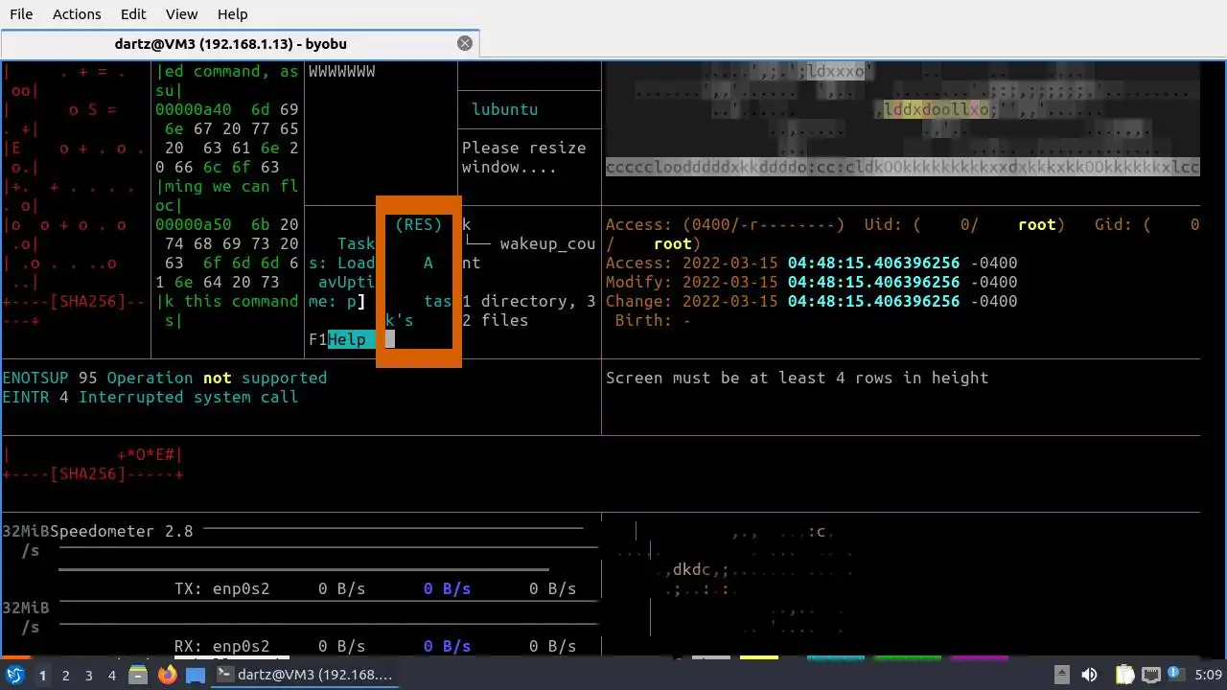Click the 'wakeup_cou' tree entry
This screenshot has height=690, width=1227.
point(547,243)
